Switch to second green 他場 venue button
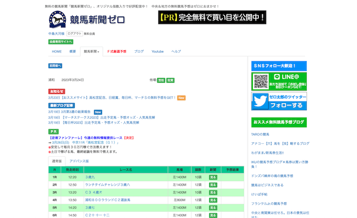 pos(170,80)
